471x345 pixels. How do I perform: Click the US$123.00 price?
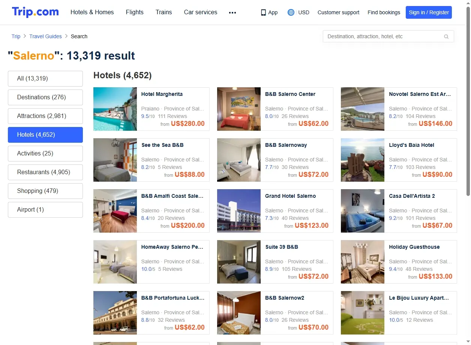coord(312,226)
